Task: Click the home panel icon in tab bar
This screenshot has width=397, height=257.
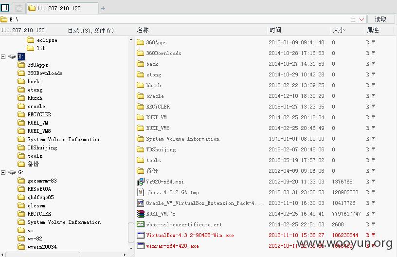Action: [5, 8]
